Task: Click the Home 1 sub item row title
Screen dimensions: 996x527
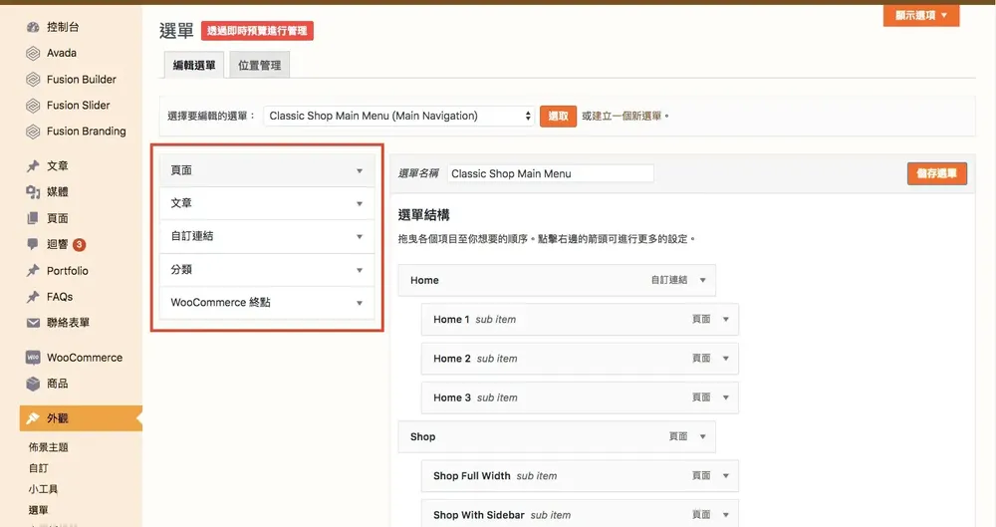Action: point(451,319)
